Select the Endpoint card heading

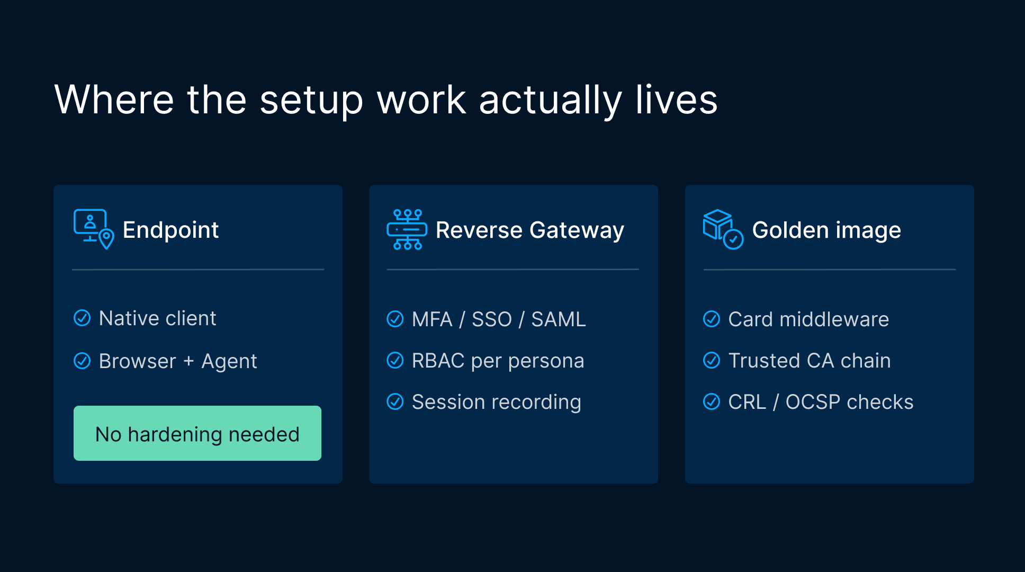coord(170,230)
